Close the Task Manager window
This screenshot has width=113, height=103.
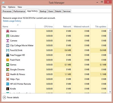click(108, 2)
